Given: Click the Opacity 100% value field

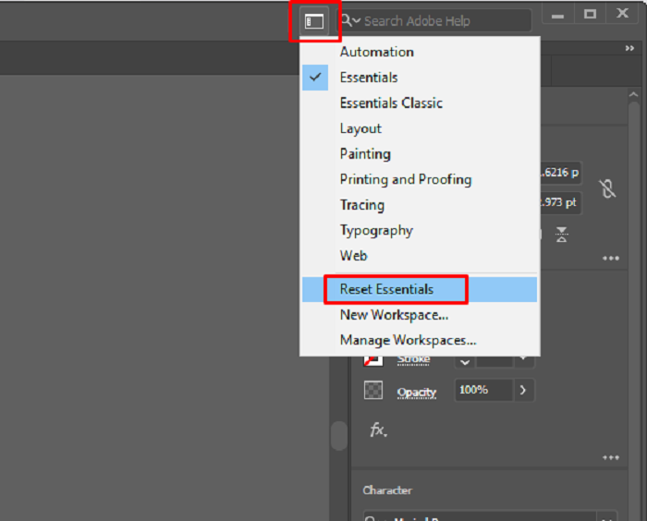Looking at the screenshot, I should click(x=482, y=391).
